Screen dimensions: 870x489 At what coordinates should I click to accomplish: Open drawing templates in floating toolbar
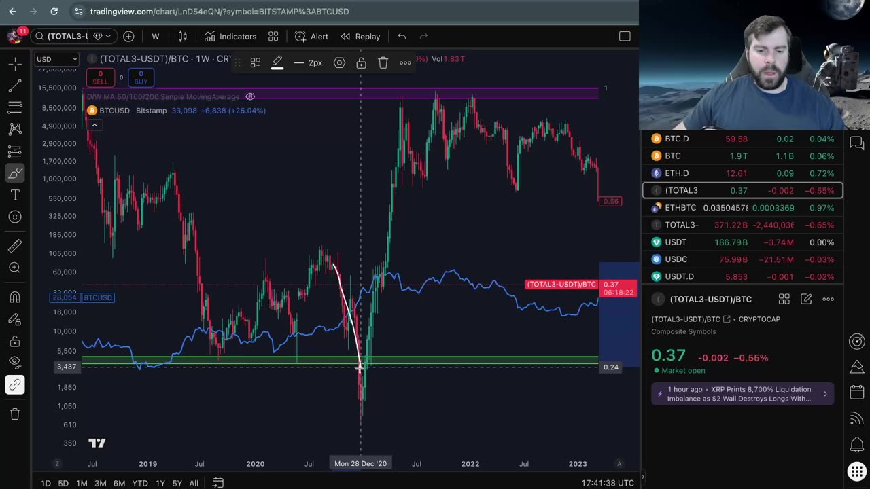click(x=256, y=62)
